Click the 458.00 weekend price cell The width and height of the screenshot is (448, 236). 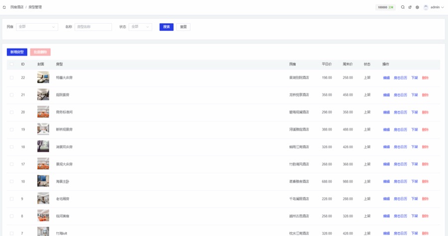348,95
